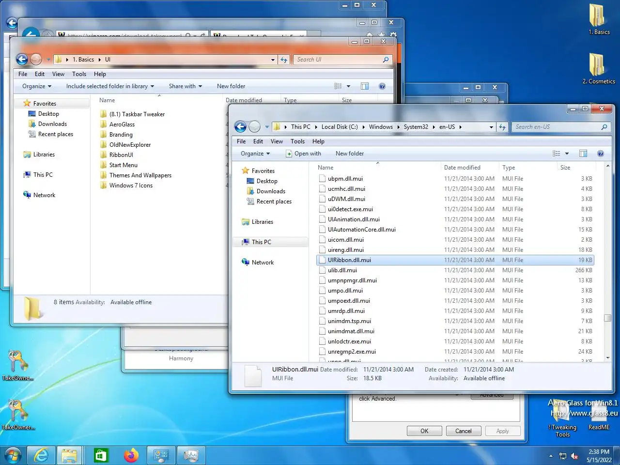Select Downloads in en-US navigation pane

[271, 191]
